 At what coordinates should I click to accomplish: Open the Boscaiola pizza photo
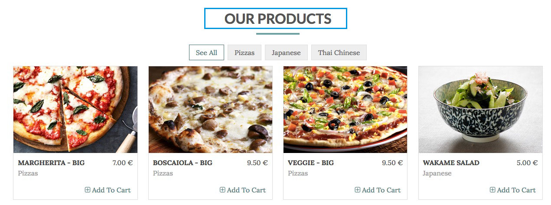click(210, 110)
